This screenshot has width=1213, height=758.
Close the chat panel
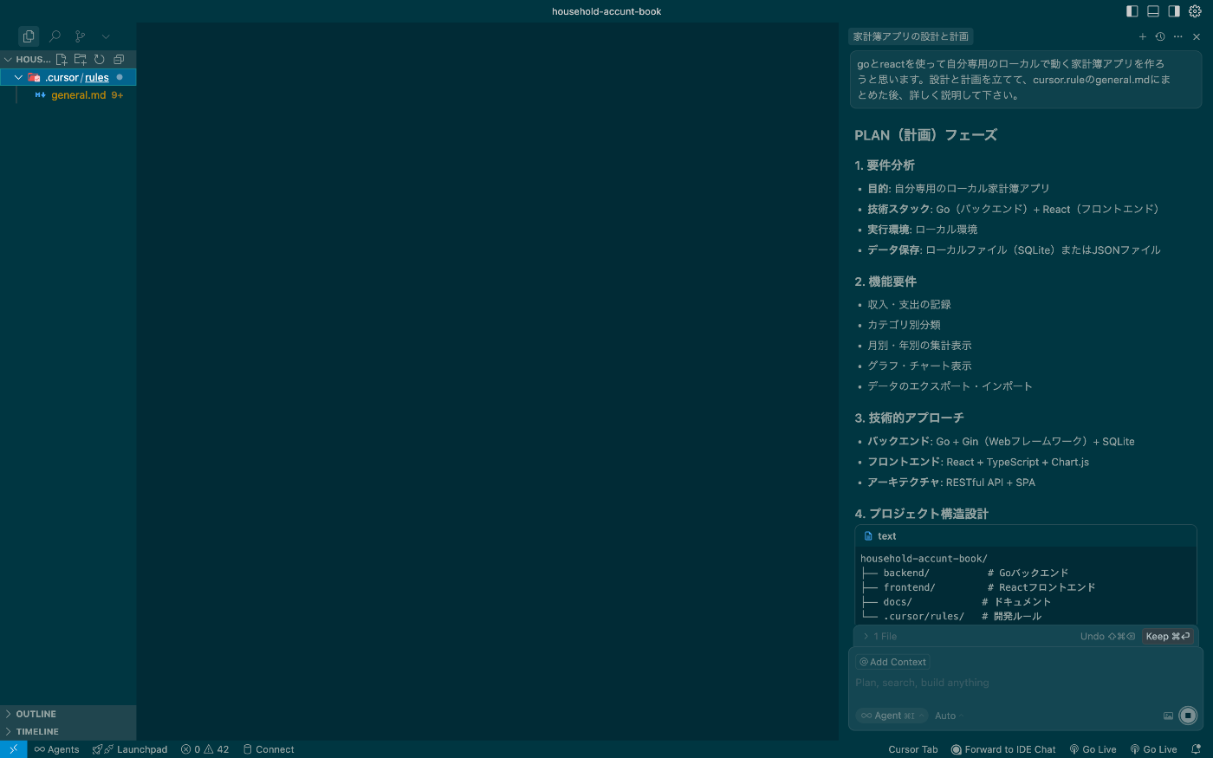tap(1197, 36)
